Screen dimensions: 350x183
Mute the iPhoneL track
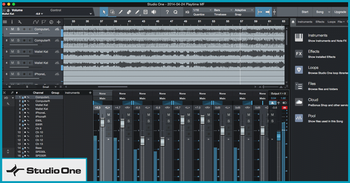click(12, 74)
